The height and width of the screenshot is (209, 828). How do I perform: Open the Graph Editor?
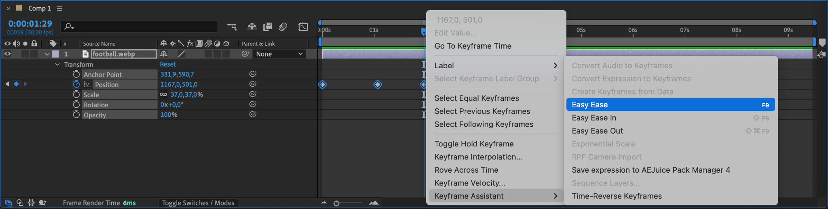pos(303,27)
